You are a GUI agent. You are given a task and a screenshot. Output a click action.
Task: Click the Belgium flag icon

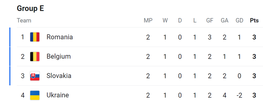(35, 56)
